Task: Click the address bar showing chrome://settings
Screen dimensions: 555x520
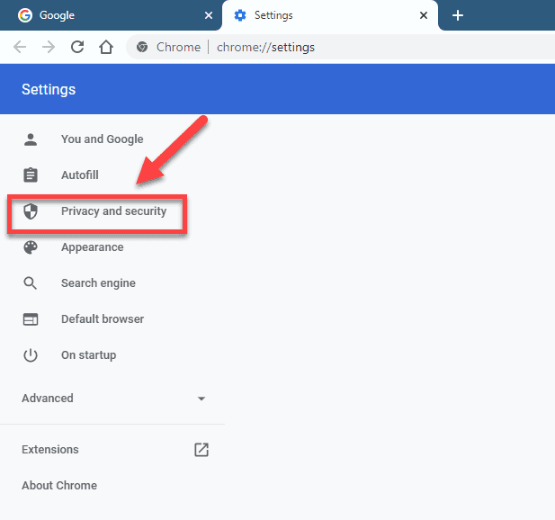Action: (x=360, y=47)
